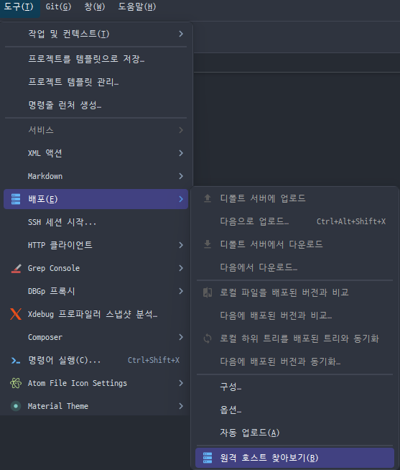This screenshot has height=470, width=400.
Task: Select 다음에 배포된 버전과 비교…
Action: (x=294, y=315)
